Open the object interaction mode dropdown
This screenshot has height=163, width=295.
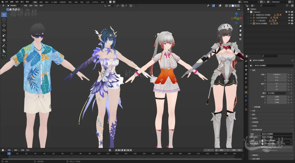click(x=14, y=6)
